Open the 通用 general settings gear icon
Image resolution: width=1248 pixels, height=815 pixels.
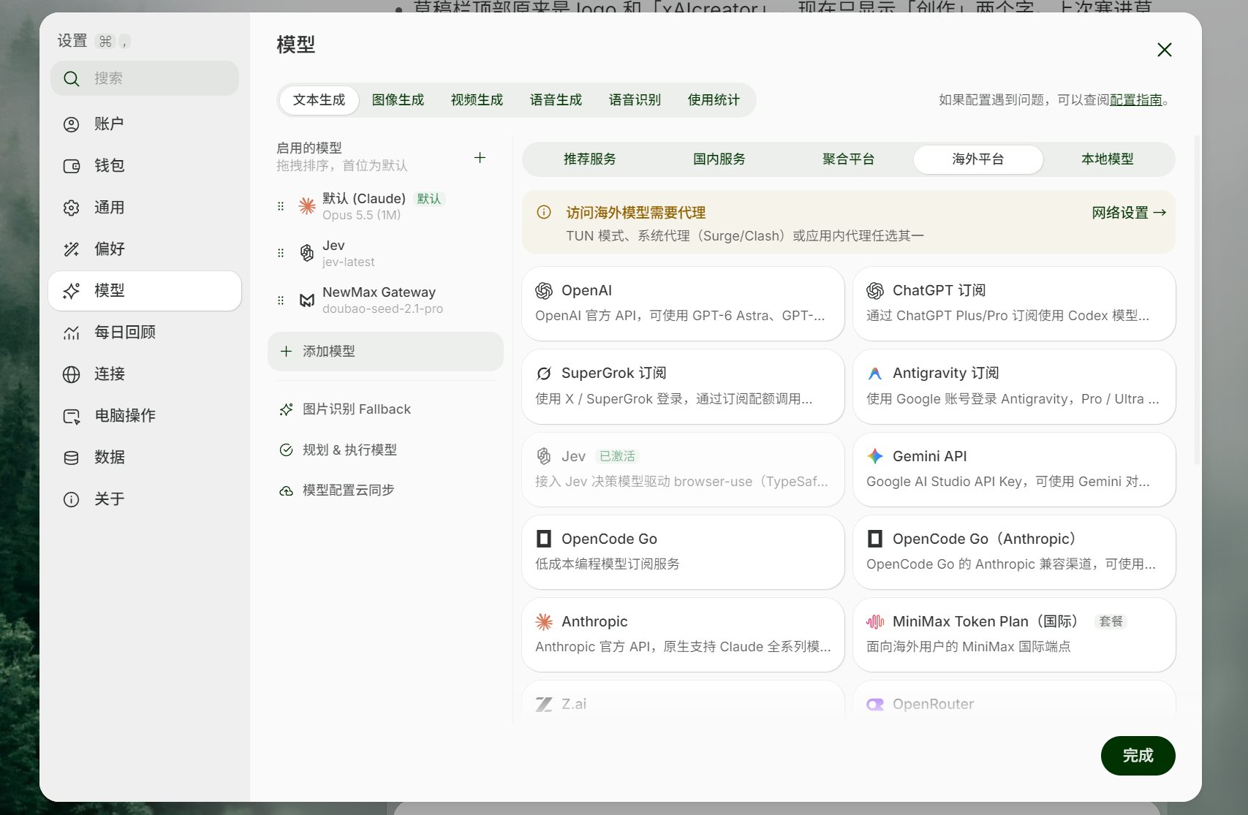[x=71, y=208]
